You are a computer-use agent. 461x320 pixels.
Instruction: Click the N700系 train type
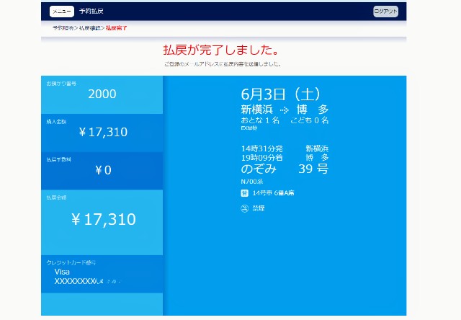point(251,182)
